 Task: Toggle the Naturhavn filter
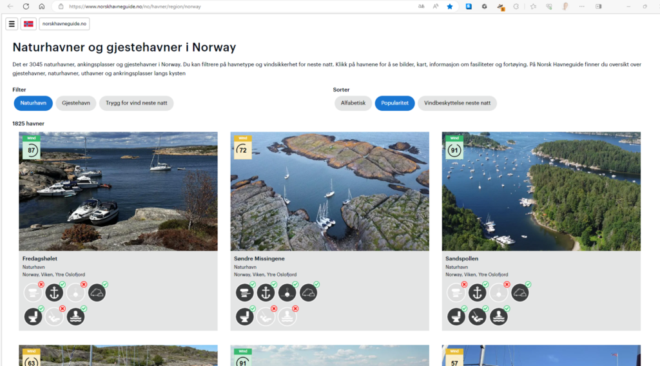[x=33, y=103]
